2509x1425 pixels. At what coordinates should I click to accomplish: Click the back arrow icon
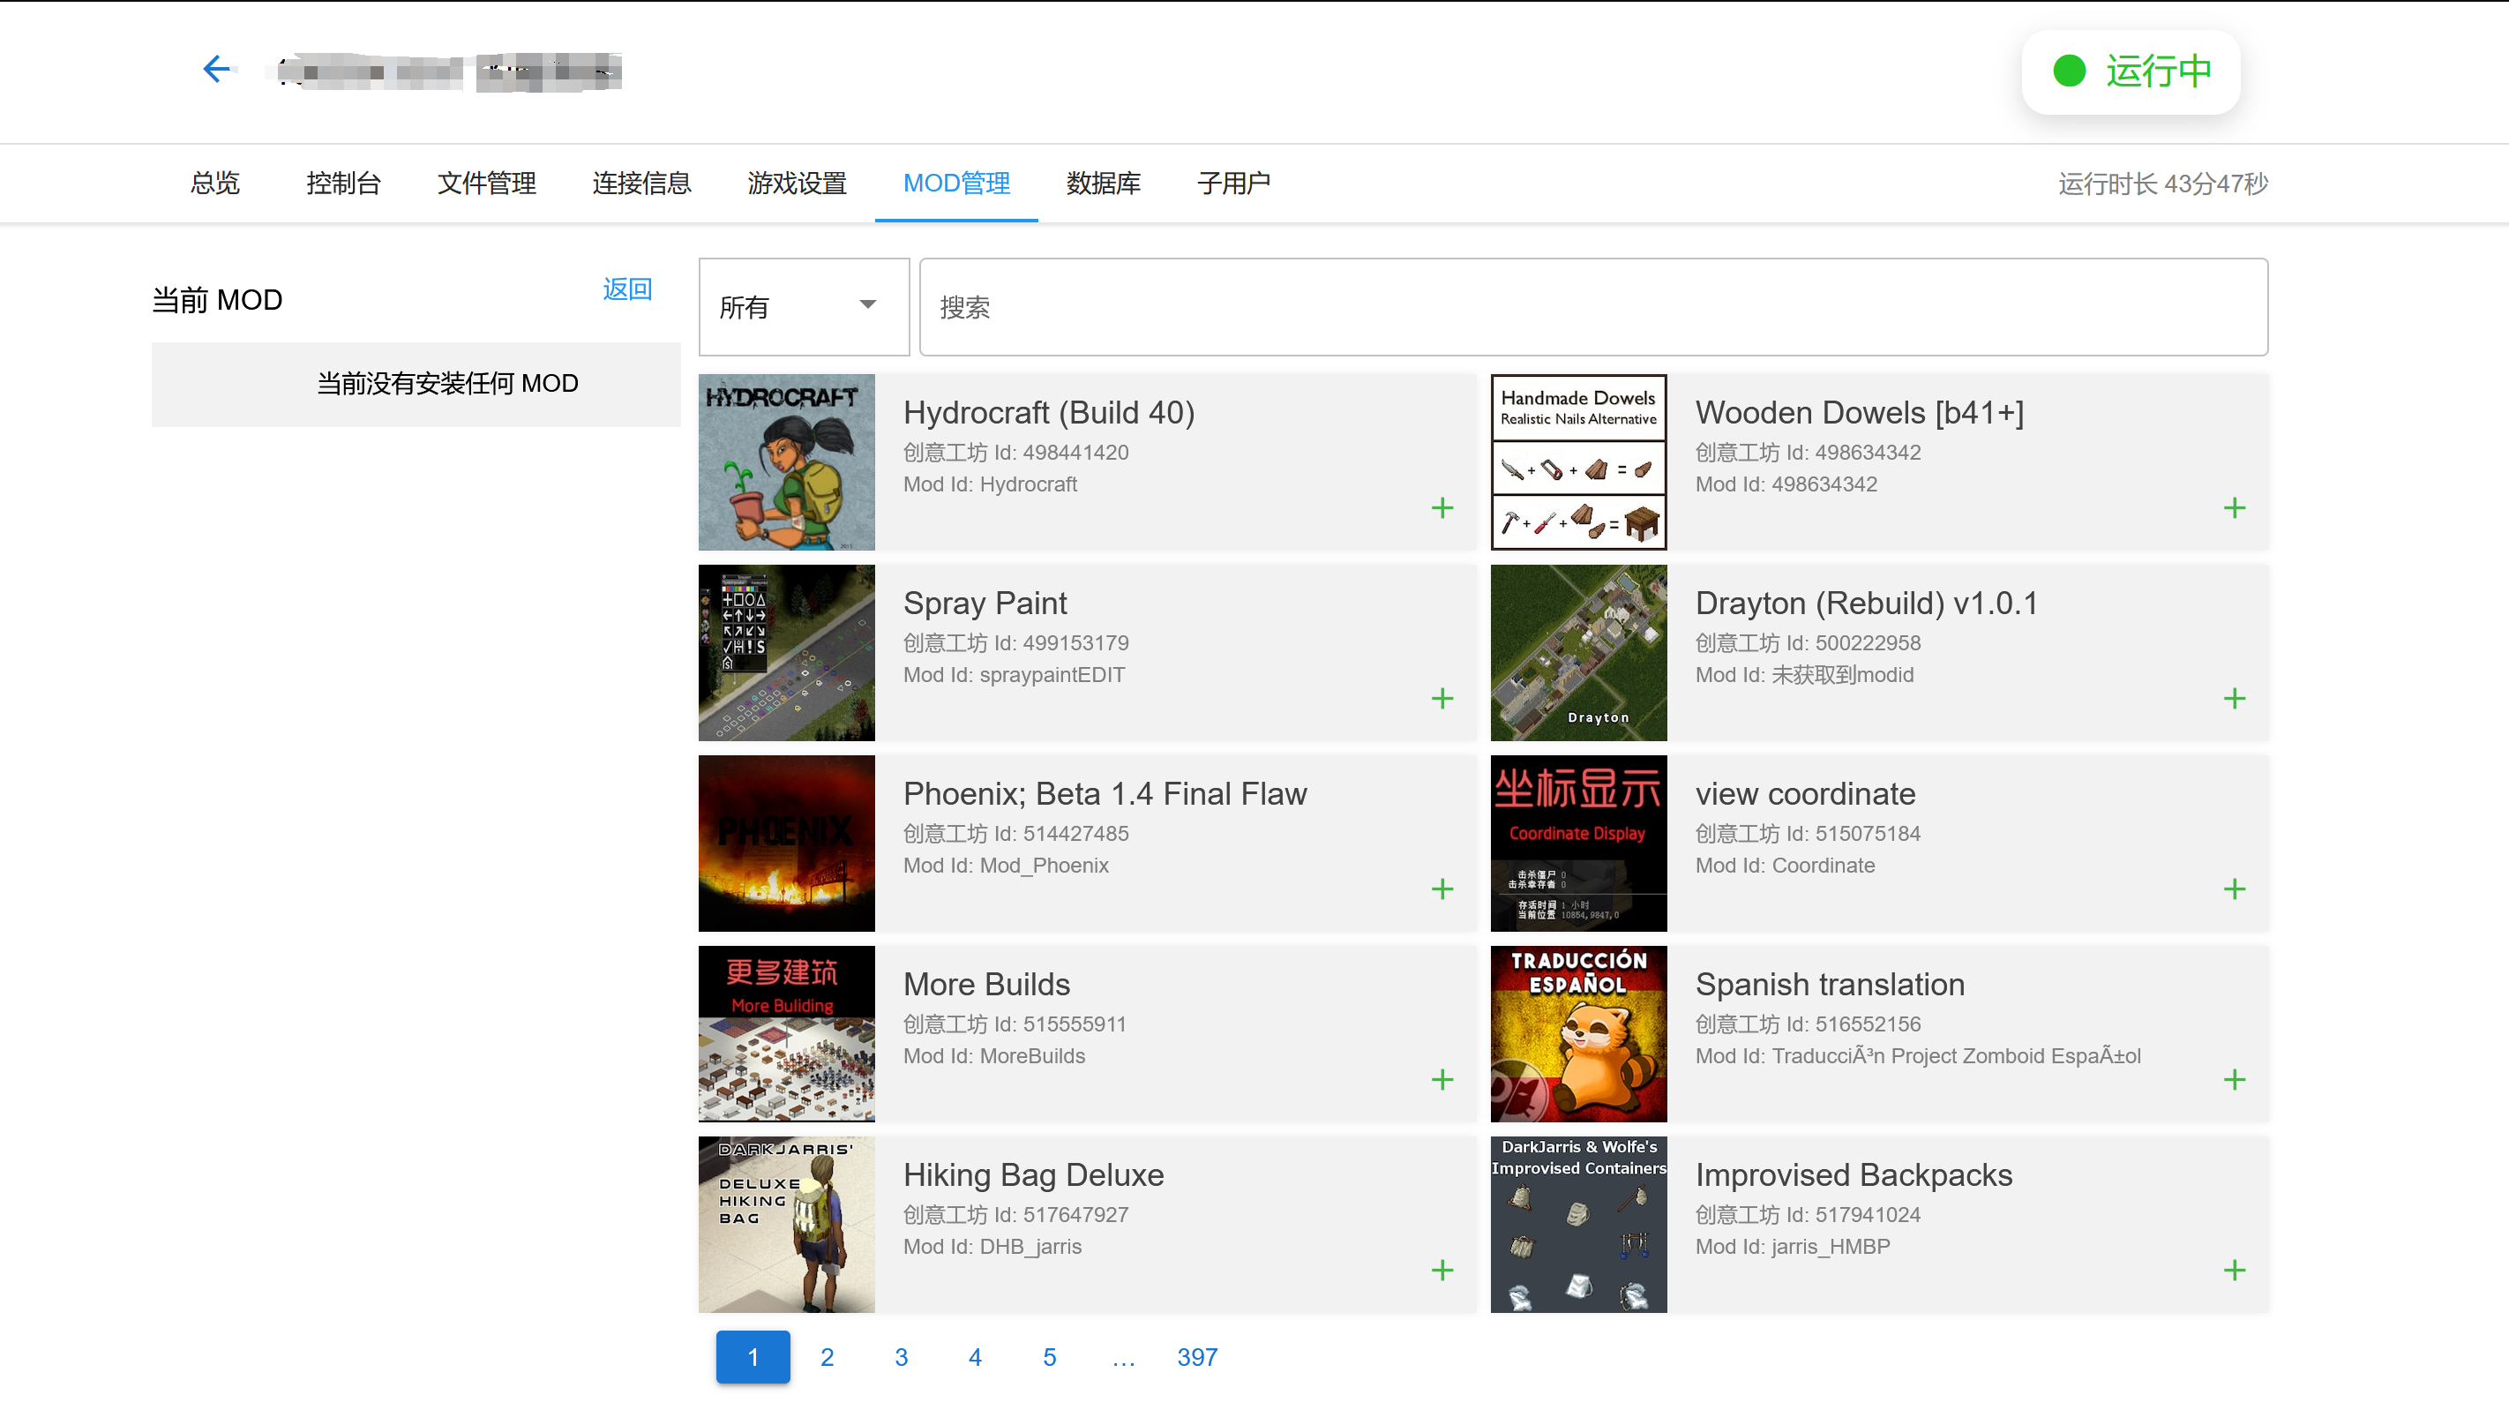point(216,70)
